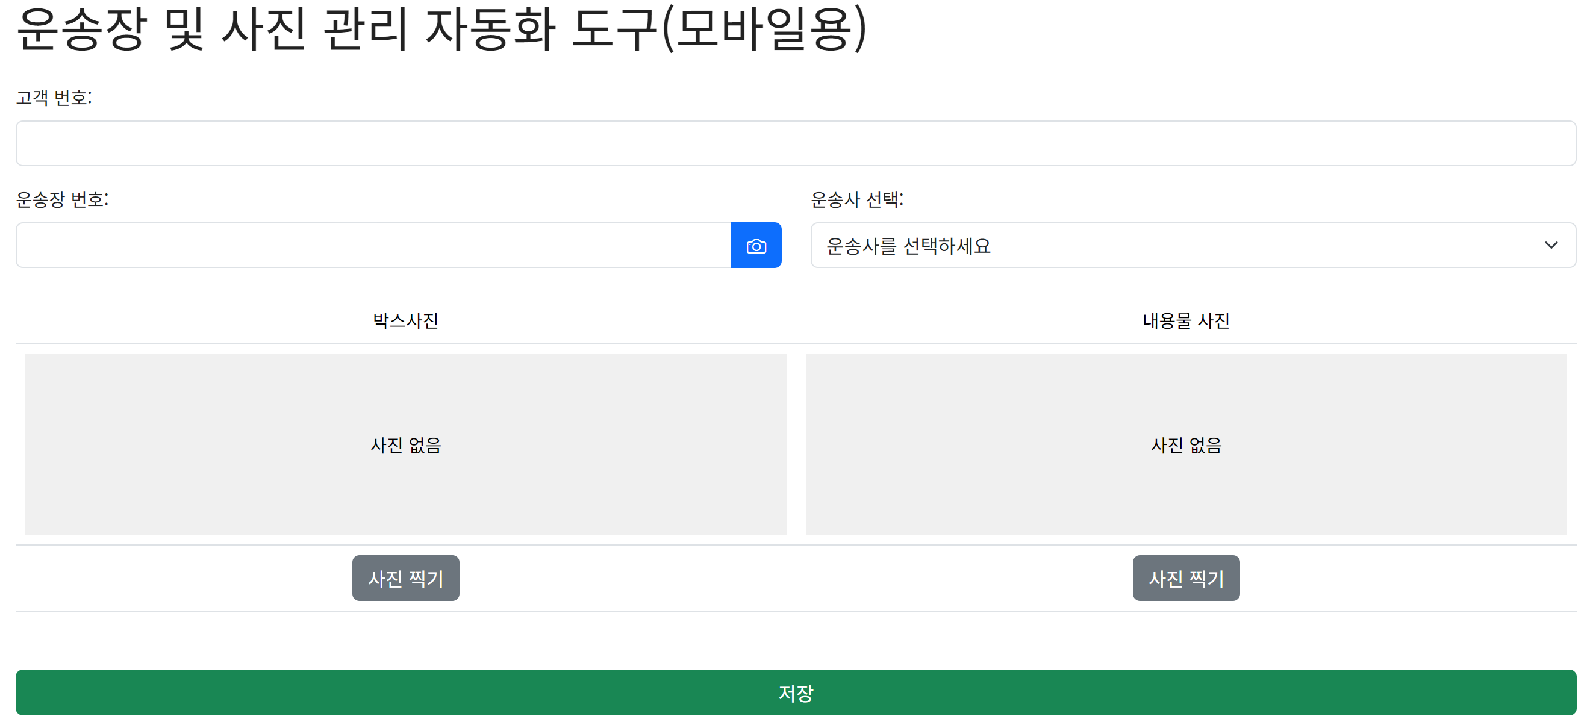1587x728 pixels.
Task: Click the (모바일용) part of the title
Action: coord(764,28)
